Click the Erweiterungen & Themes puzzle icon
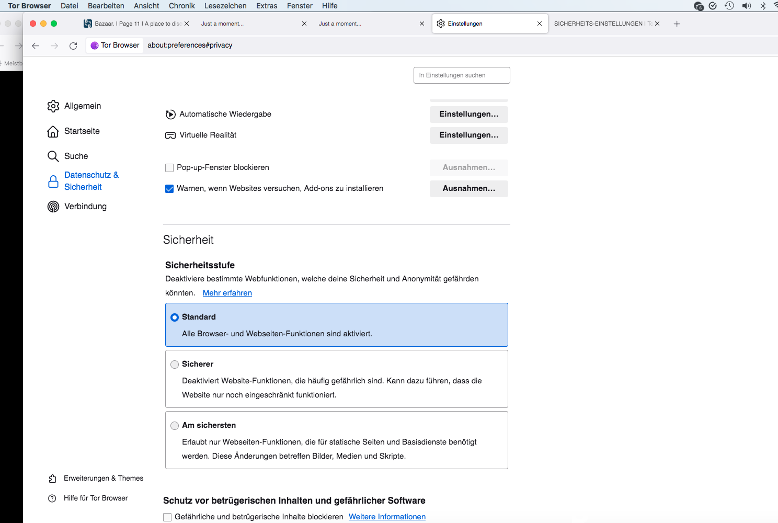This screenshot has height=523, width=778. [x=52, y=479]
